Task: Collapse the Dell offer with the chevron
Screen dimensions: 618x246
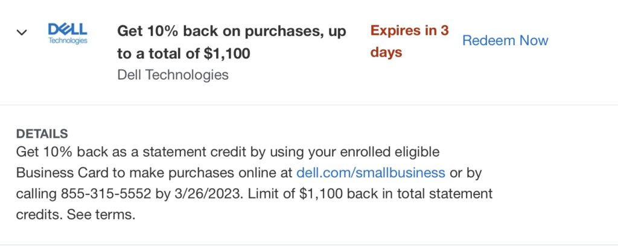Action: click(x=22, y=32)
